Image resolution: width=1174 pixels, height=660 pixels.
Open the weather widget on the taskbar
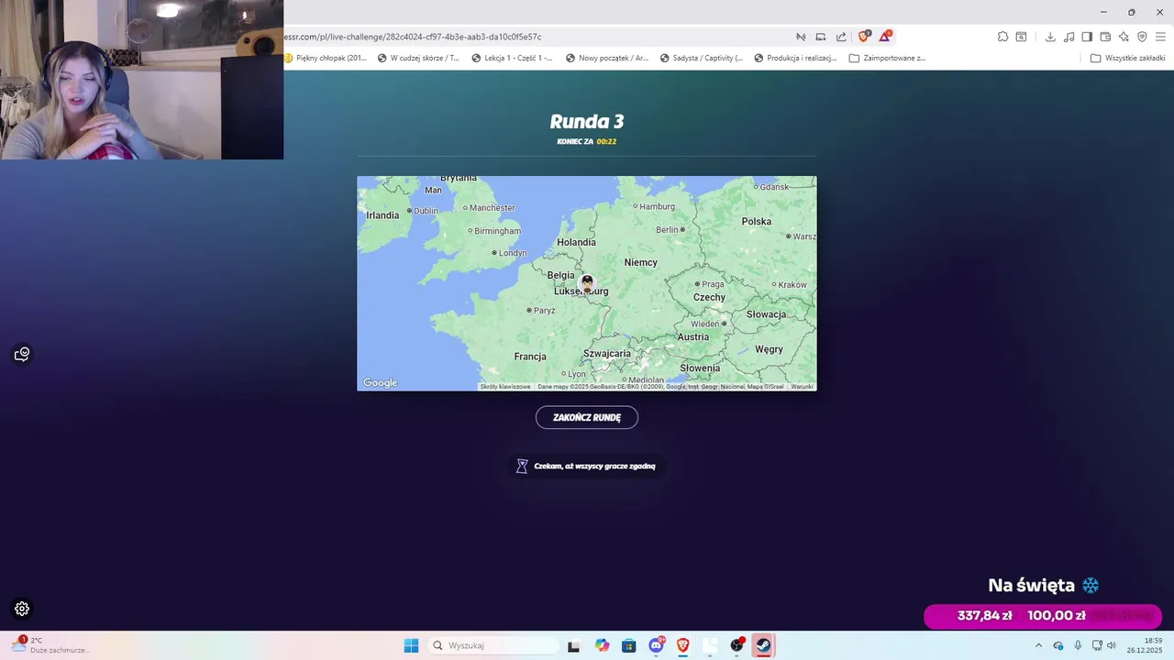(50, 645)
